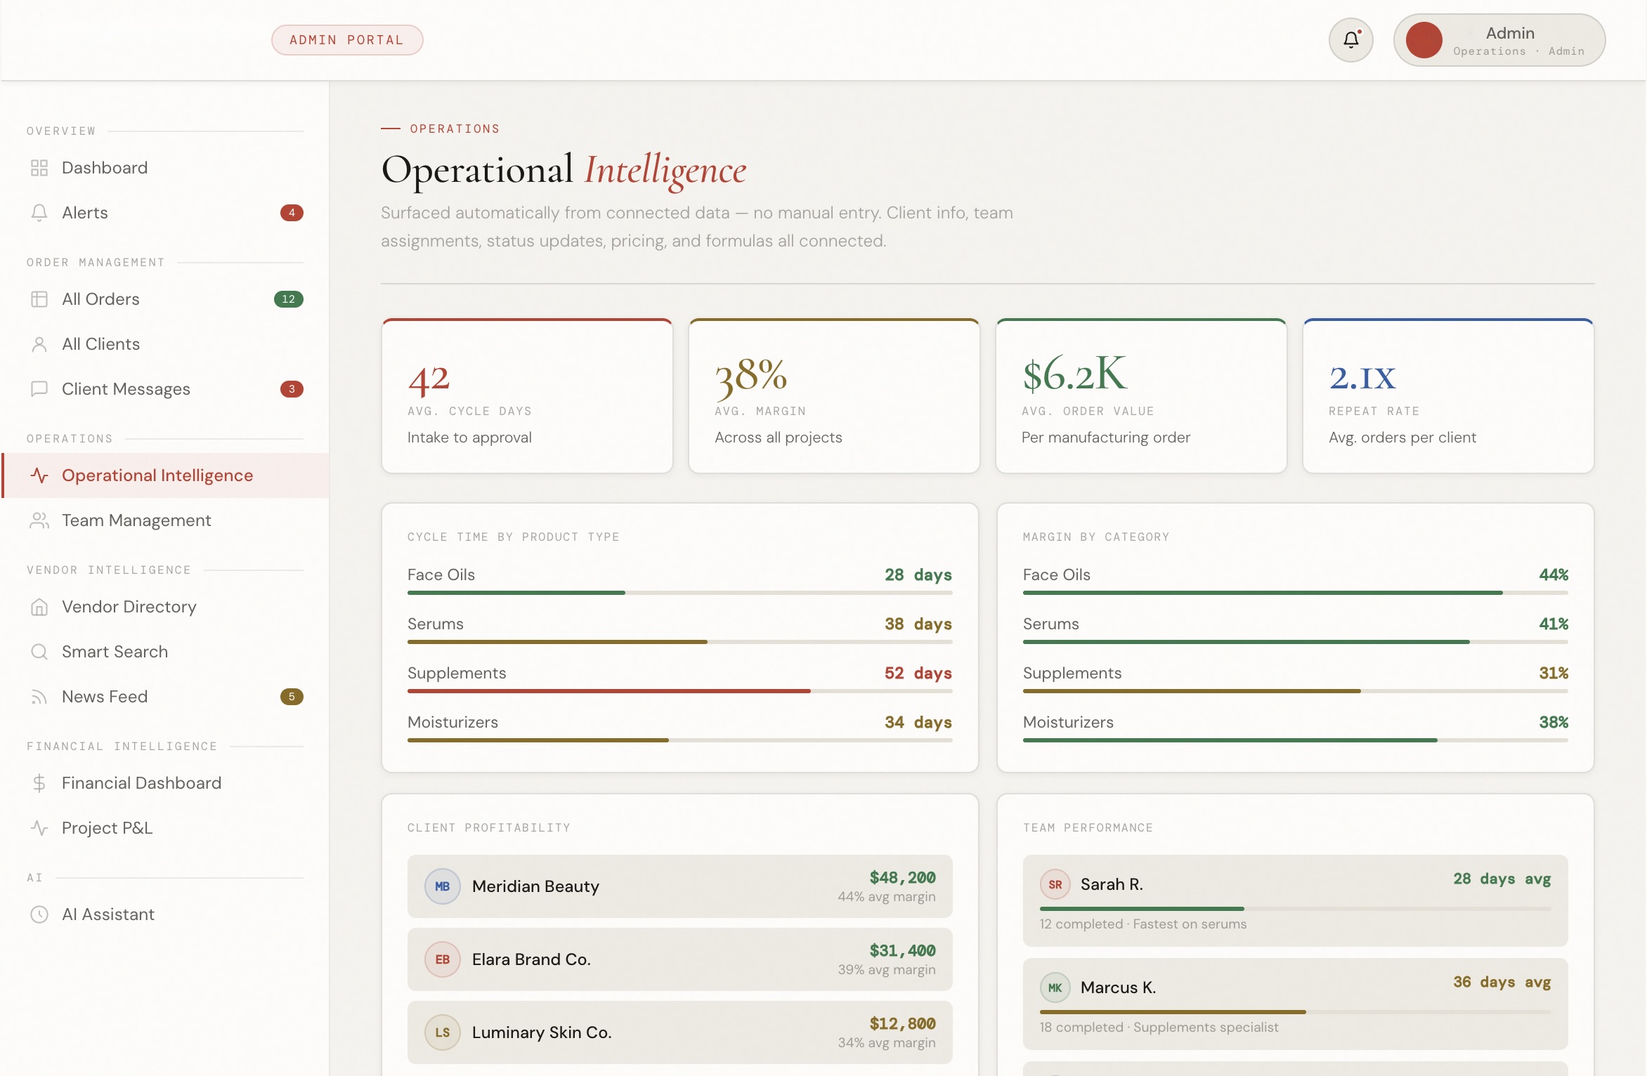The width and height of the screenshot is (1647, 1076).
Task: Click the "$12,800" Luminary profit value
Action: point(902,1023)
